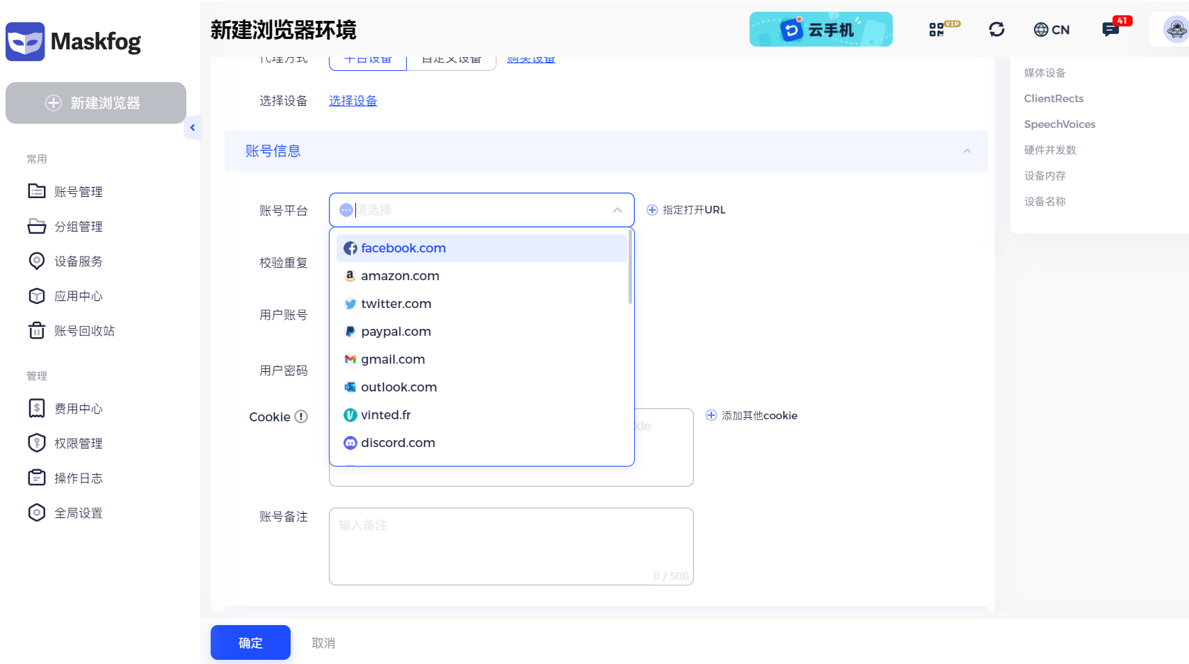Open messages with the 41 badge
This screenshot has width=1189, height=664.
point(1116,27)
